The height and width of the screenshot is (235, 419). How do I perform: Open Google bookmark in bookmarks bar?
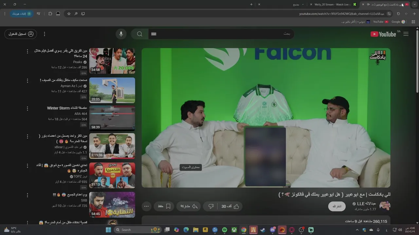pyautogui.click(x=398, y=22)
